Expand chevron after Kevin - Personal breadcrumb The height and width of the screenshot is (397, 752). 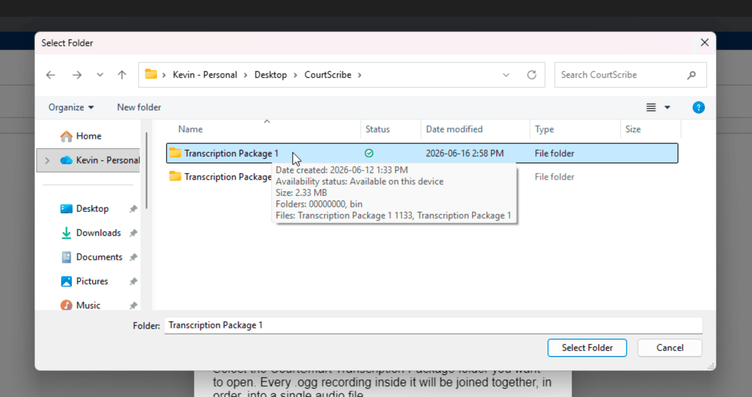(246, 75)
